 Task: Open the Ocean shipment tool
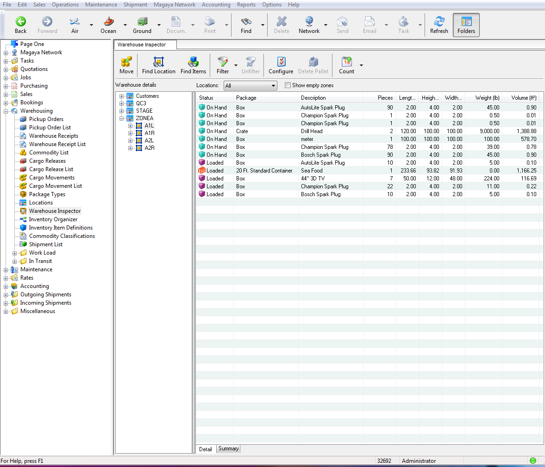pyautogui.click(x=108, y=25)
